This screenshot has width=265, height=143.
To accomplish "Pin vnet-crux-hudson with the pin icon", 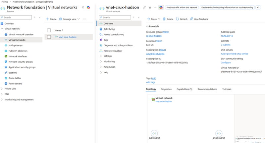I will [x=144, y=7].
